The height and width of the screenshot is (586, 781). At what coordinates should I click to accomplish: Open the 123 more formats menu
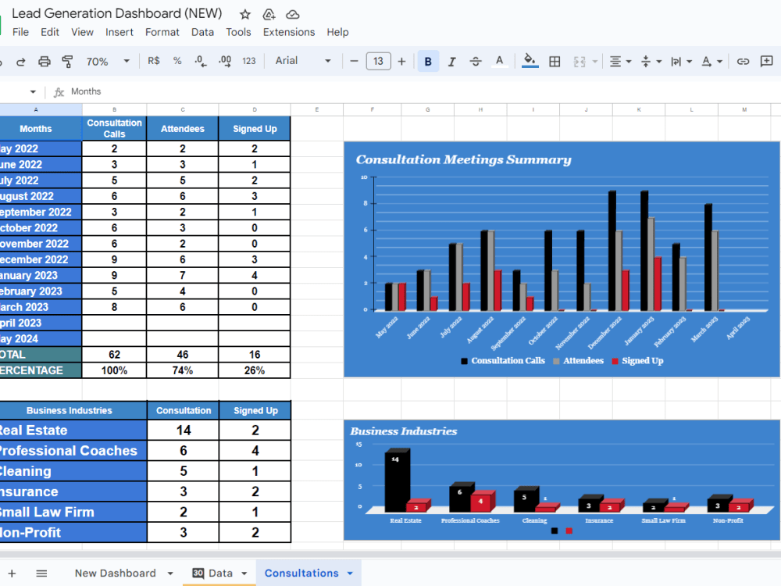tap(249, 61)
